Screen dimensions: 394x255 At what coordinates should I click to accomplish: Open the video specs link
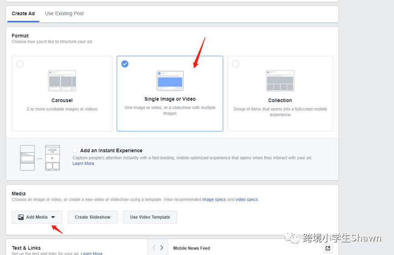(x=246, y=200)
